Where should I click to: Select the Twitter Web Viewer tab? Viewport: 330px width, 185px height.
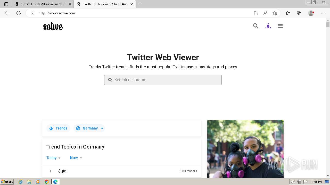coord(104,4)
